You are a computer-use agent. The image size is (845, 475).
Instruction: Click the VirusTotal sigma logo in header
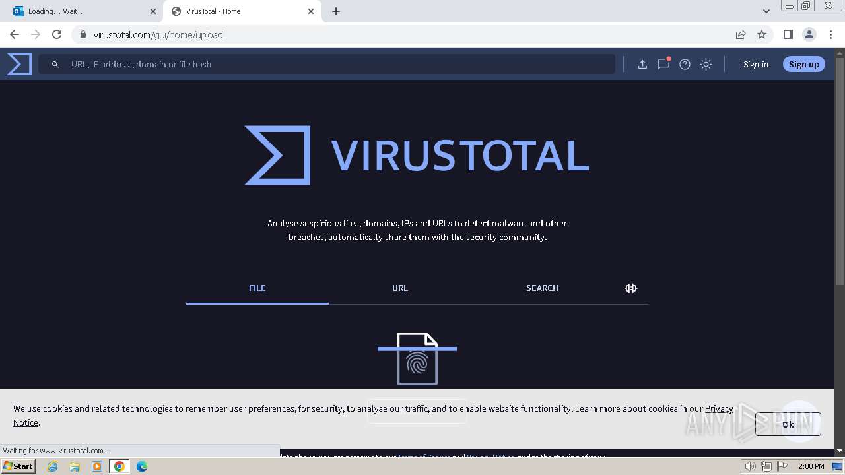19,64
